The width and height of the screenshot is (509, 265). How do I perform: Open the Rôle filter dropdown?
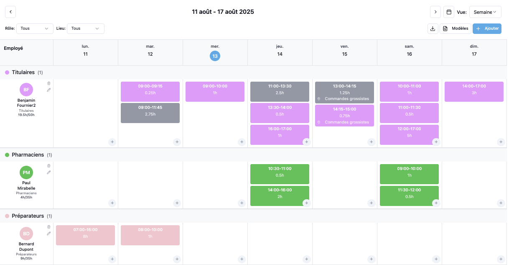click(x=35, y=28)
